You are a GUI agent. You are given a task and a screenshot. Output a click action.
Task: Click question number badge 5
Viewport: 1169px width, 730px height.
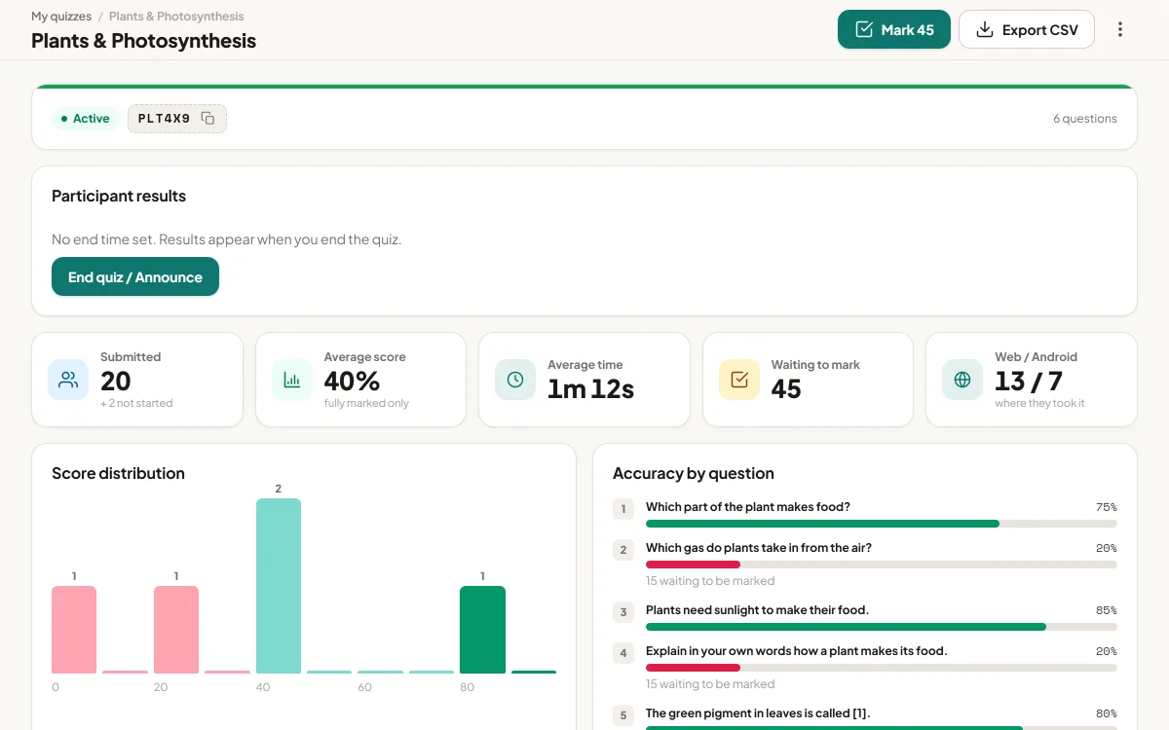point(623,715)
